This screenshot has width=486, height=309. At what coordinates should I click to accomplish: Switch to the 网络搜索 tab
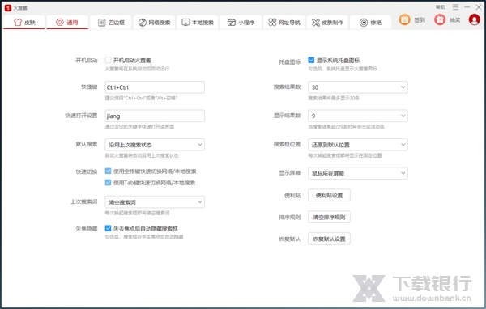[154, 23]
